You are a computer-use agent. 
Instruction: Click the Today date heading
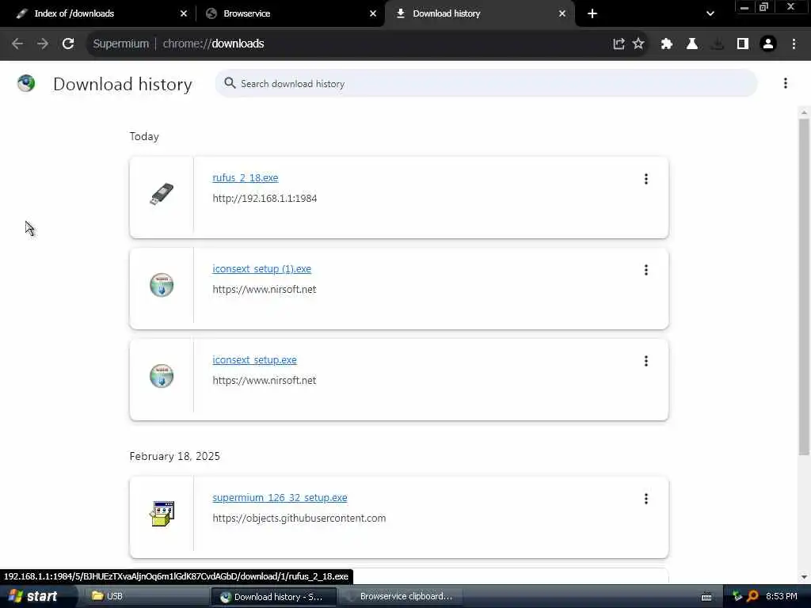[x=144, y=136]
